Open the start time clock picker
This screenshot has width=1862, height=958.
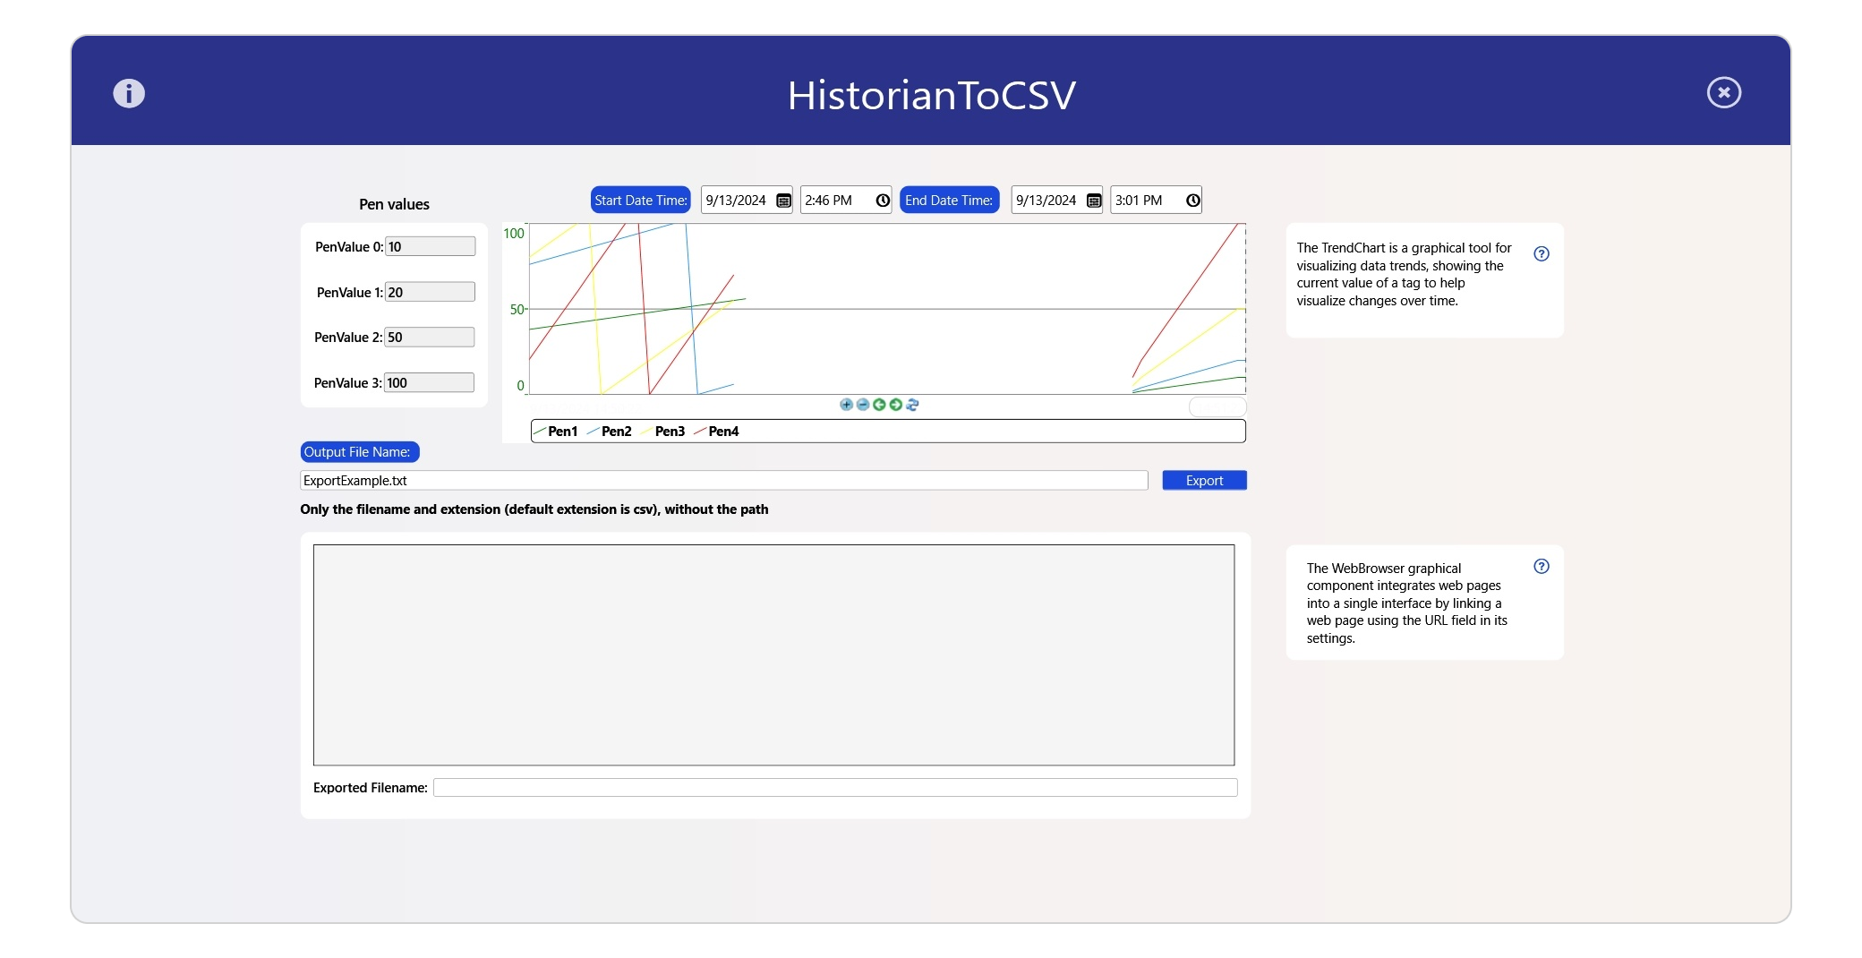tap(883, 201)
